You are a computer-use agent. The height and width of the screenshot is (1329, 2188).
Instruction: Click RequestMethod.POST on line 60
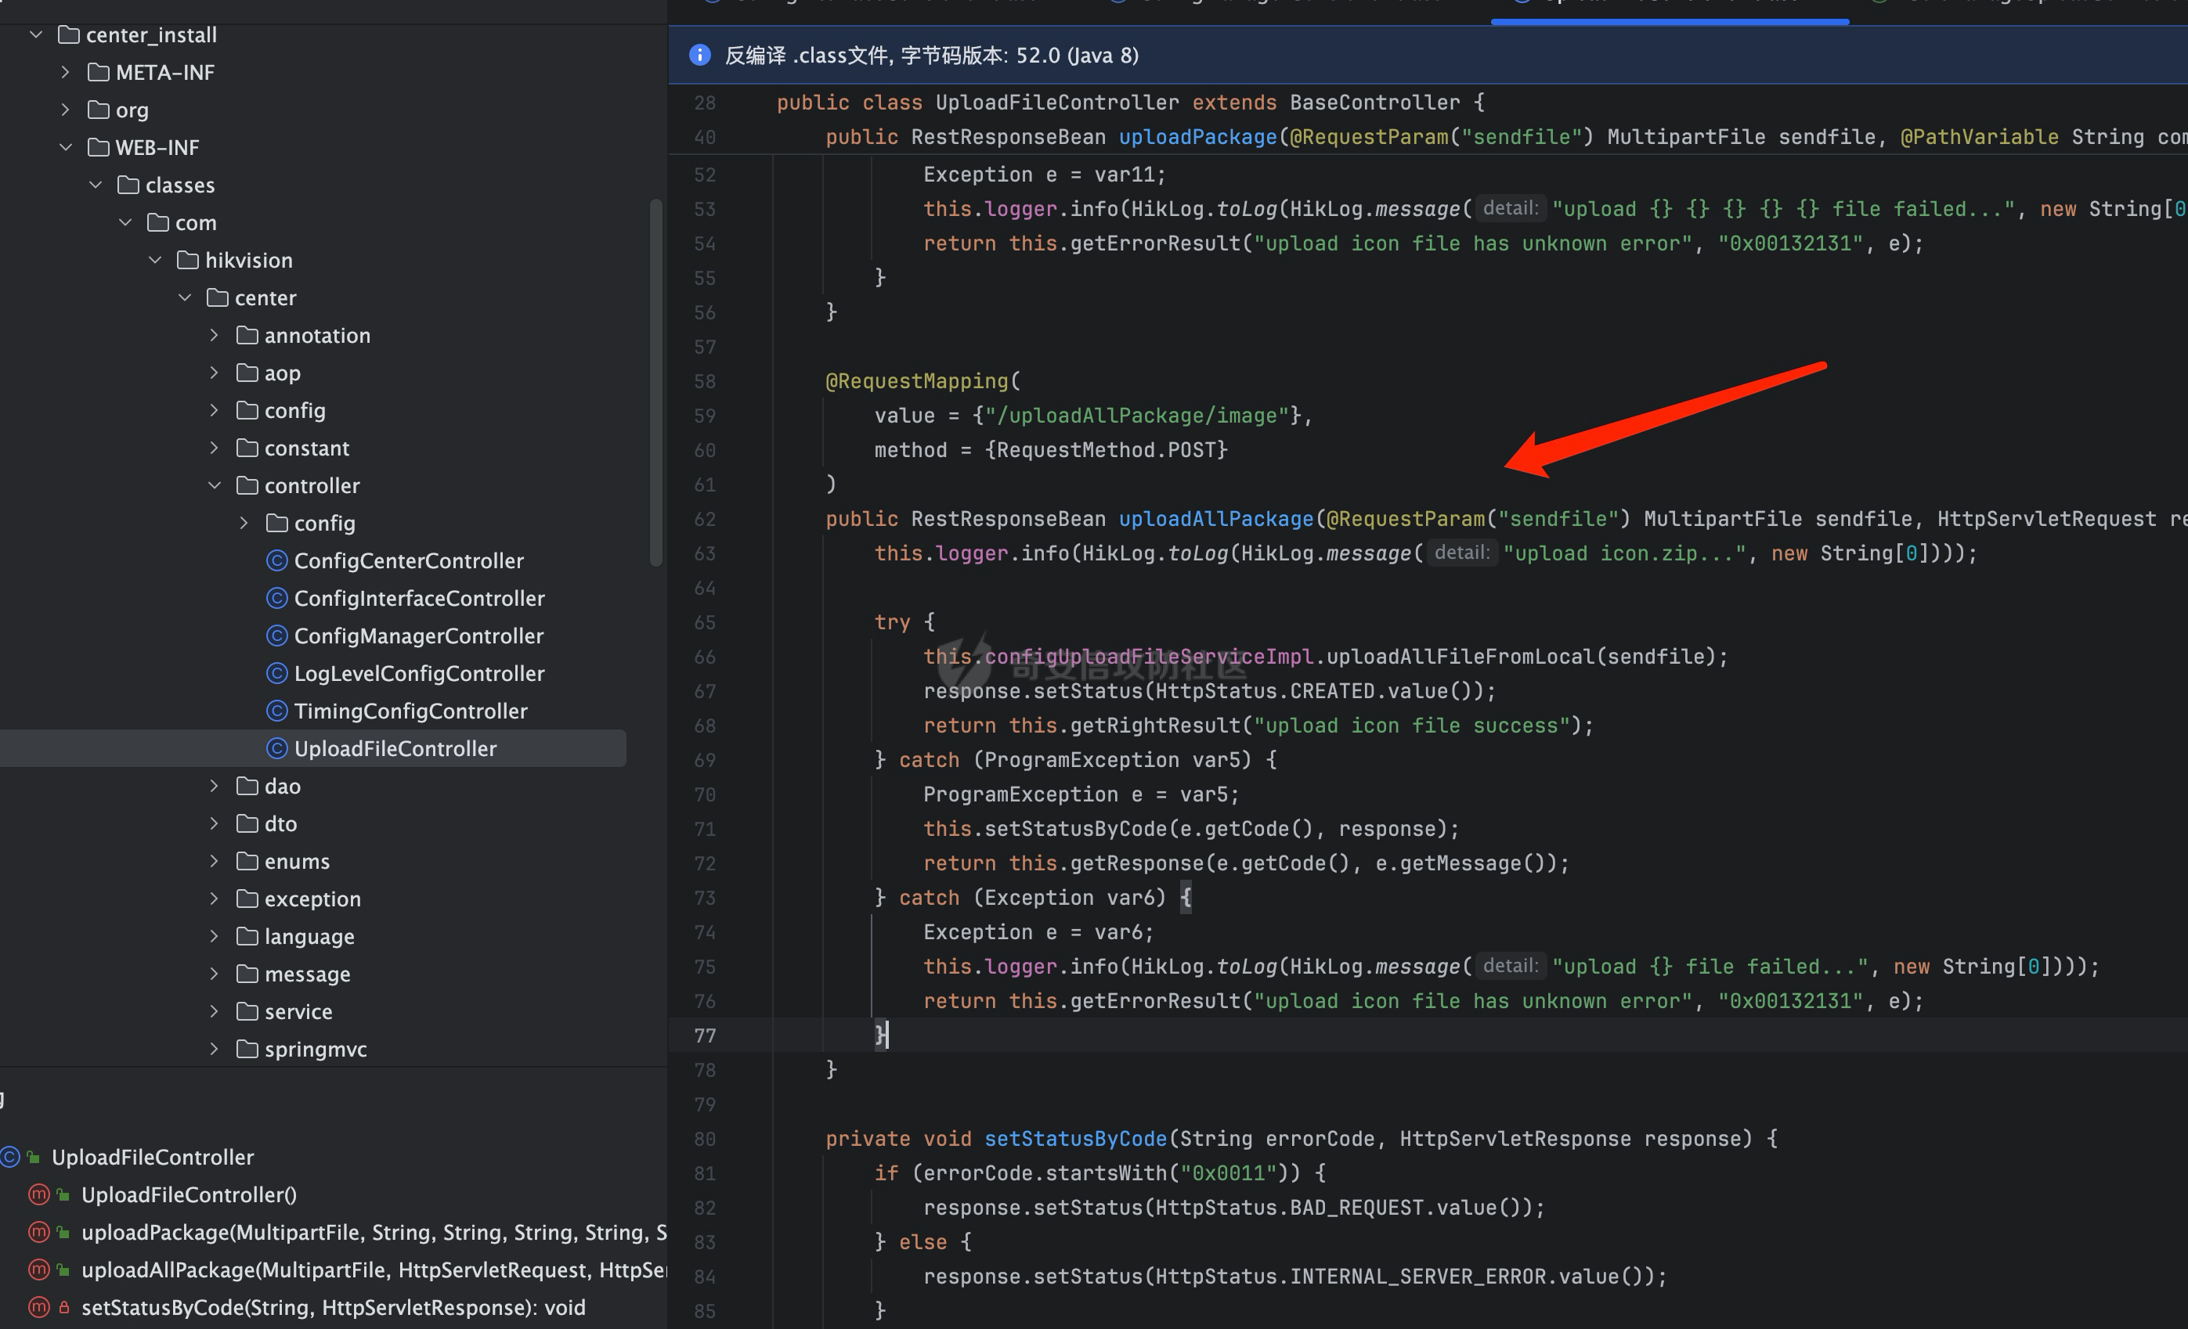1106,450
